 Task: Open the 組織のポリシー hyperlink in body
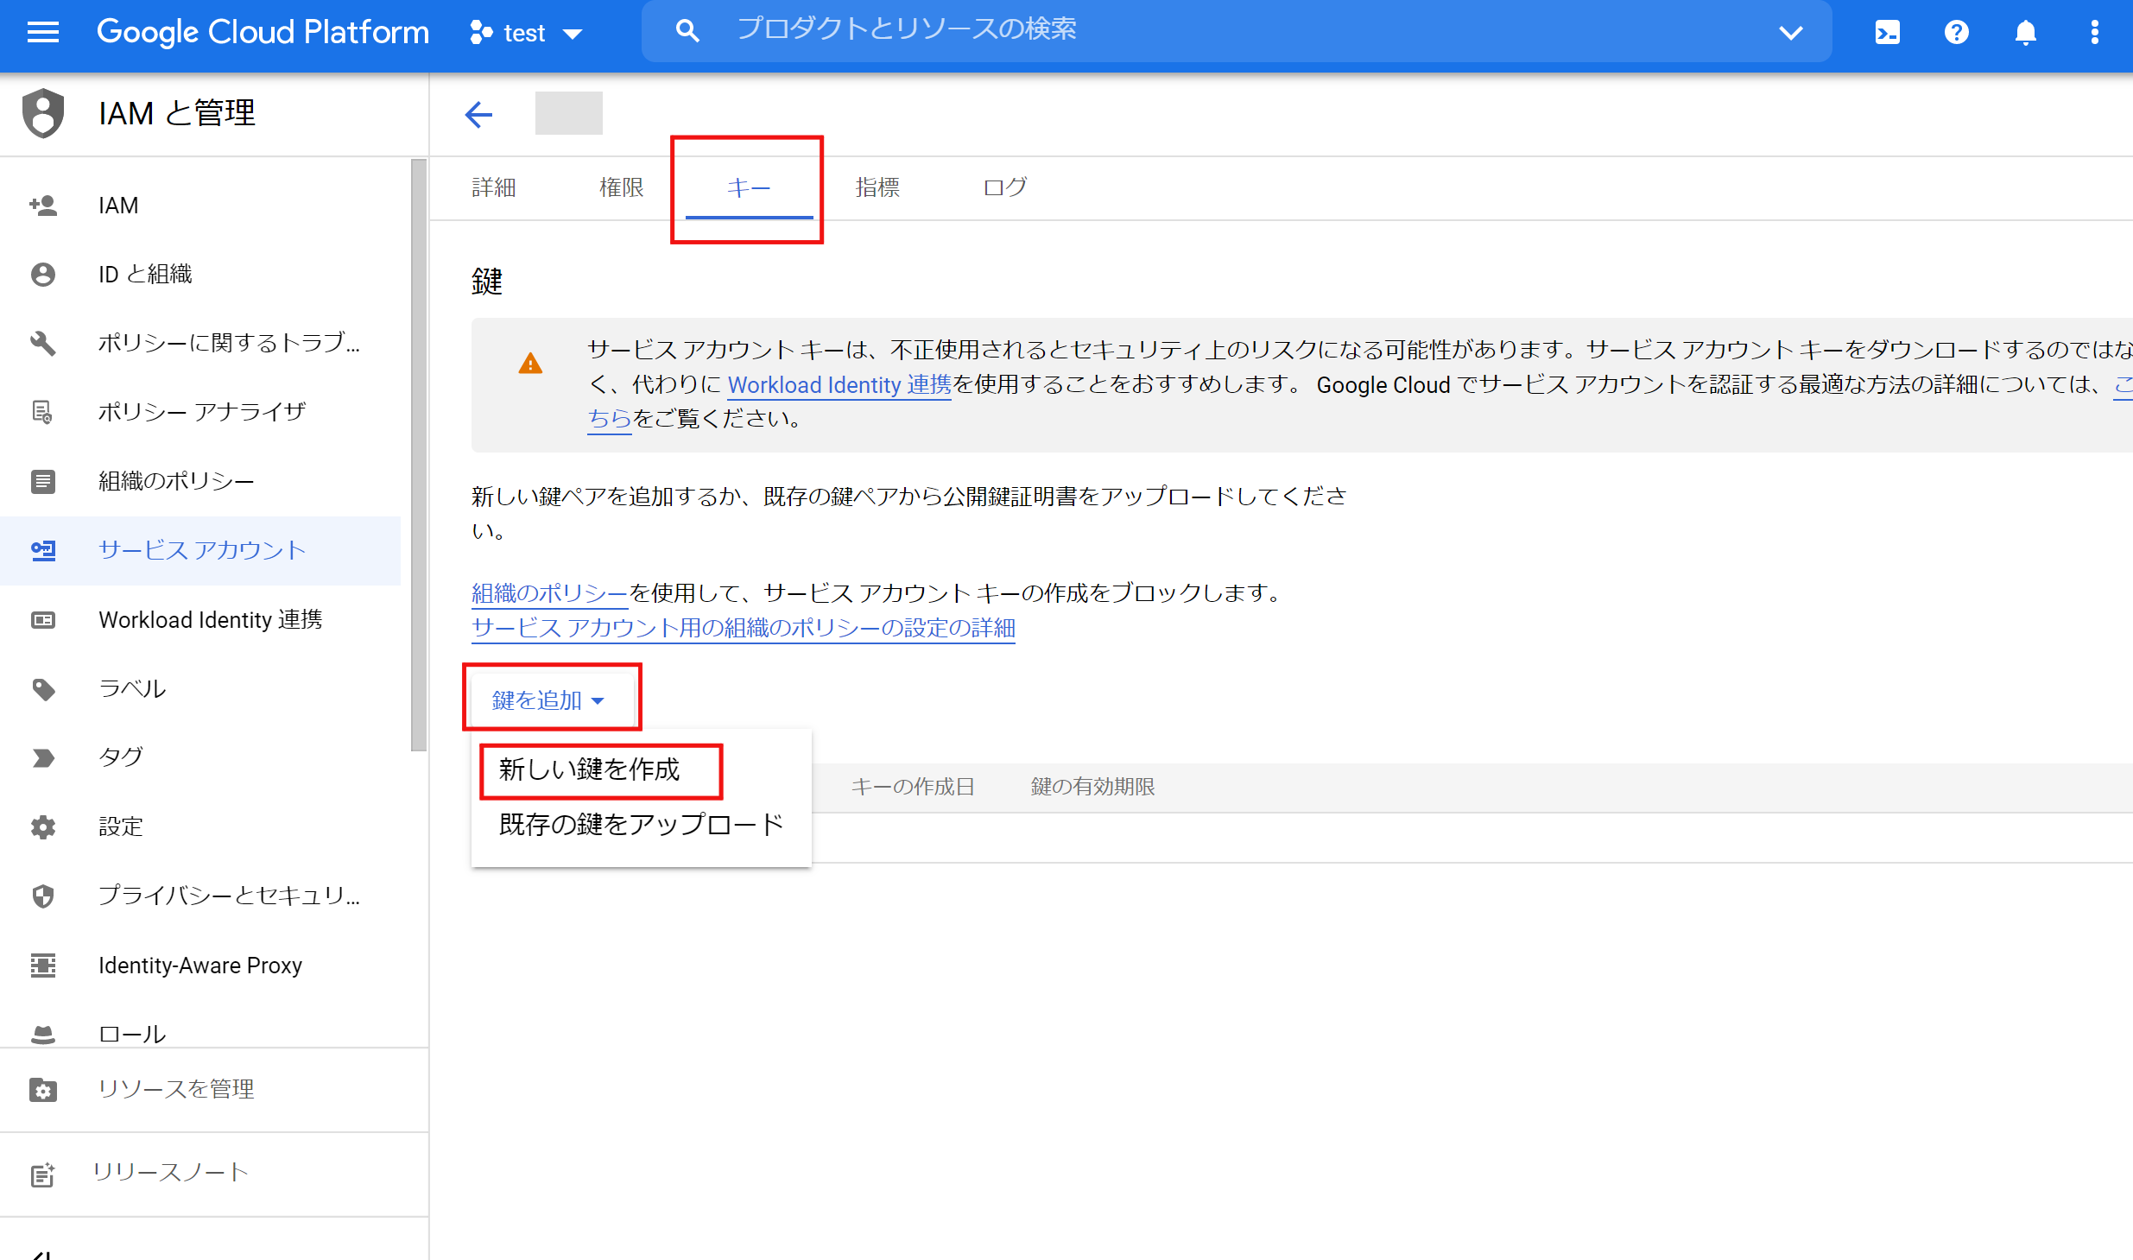[x=549, y=593]
